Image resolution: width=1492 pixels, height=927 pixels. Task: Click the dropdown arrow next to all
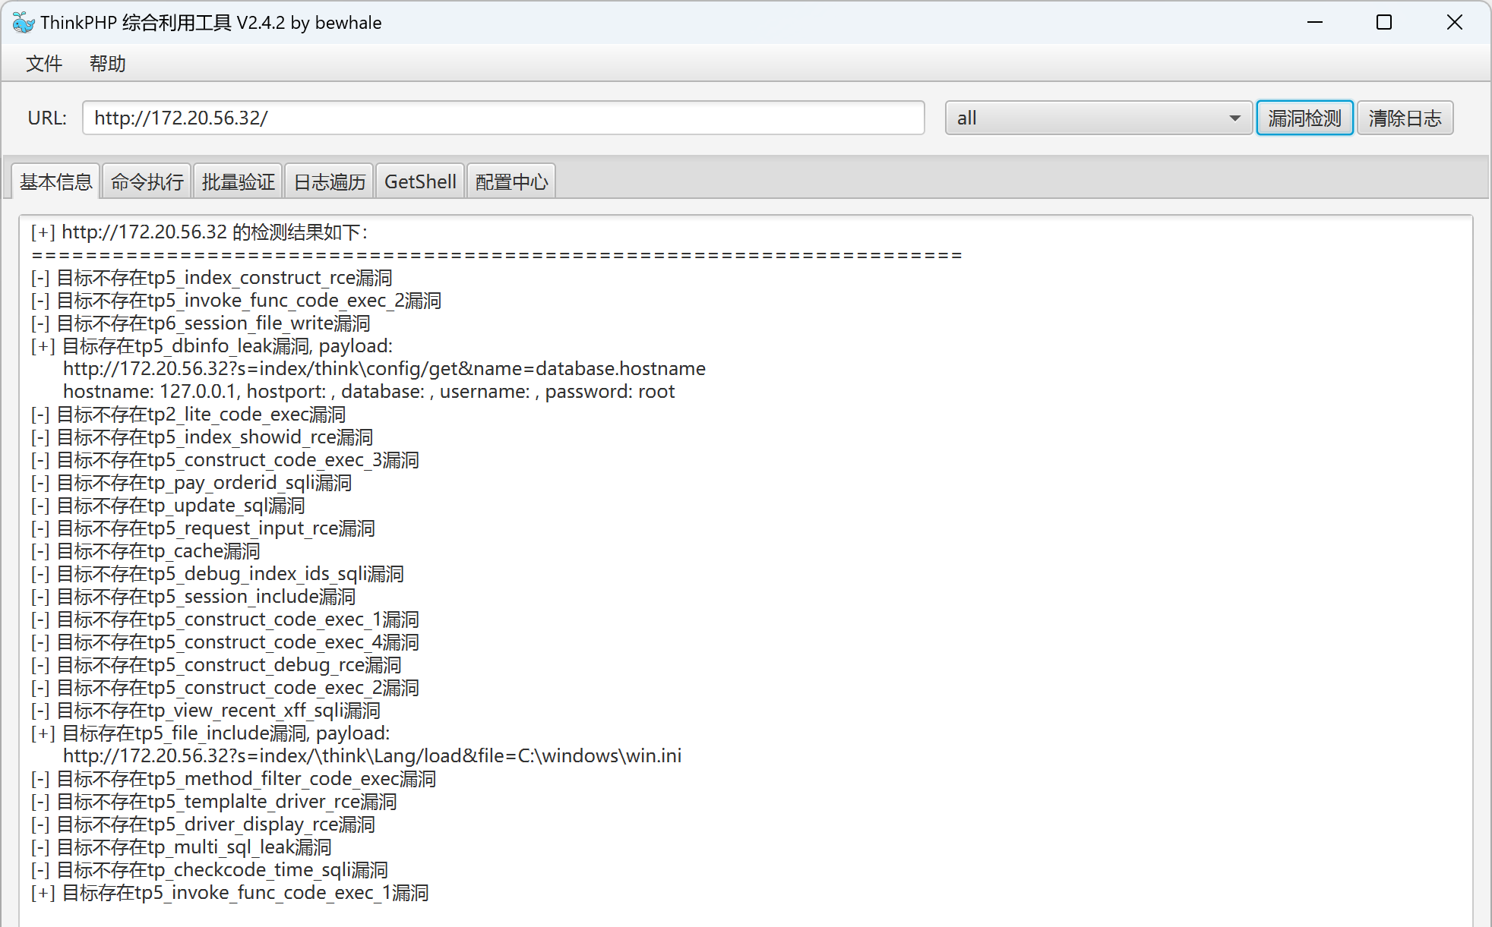[1234, 118]
